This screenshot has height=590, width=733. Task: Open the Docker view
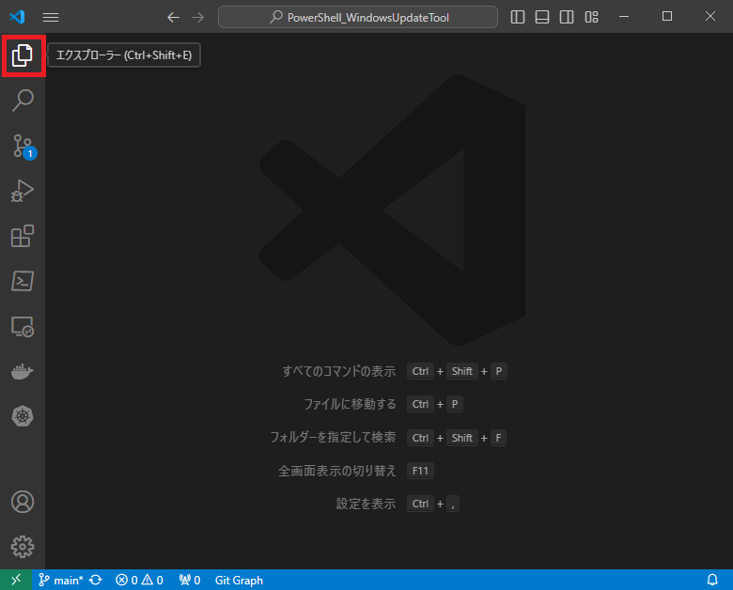23,372
